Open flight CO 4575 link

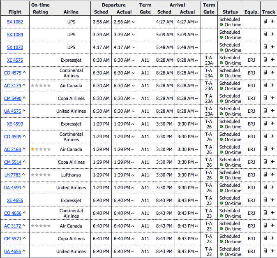click(13, 73)
